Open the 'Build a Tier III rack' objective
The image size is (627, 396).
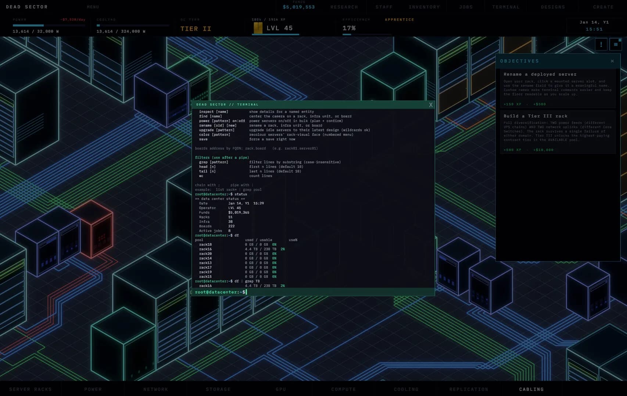pos(558,132)
